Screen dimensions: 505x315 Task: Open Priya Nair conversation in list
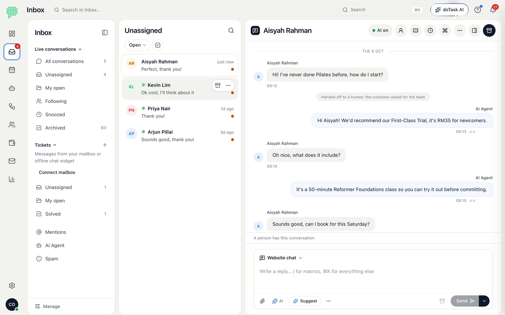coord(180,112)
